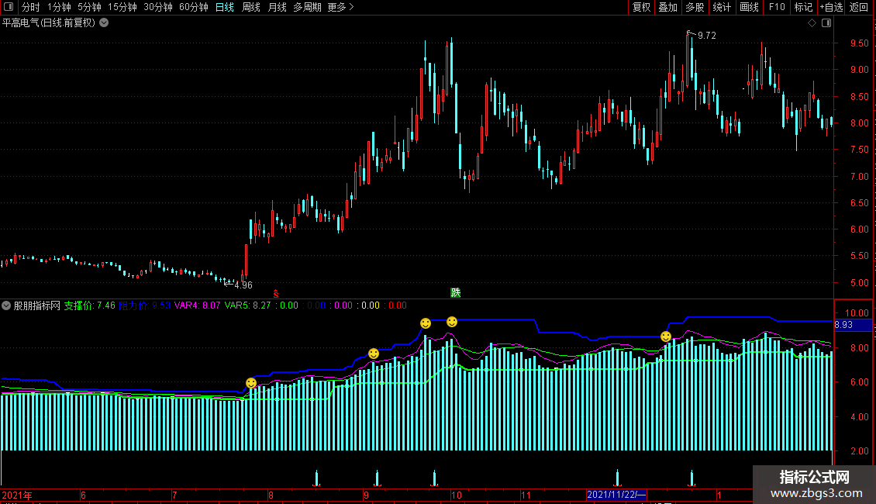Click the red S marker below August candles

coord(275,294)
